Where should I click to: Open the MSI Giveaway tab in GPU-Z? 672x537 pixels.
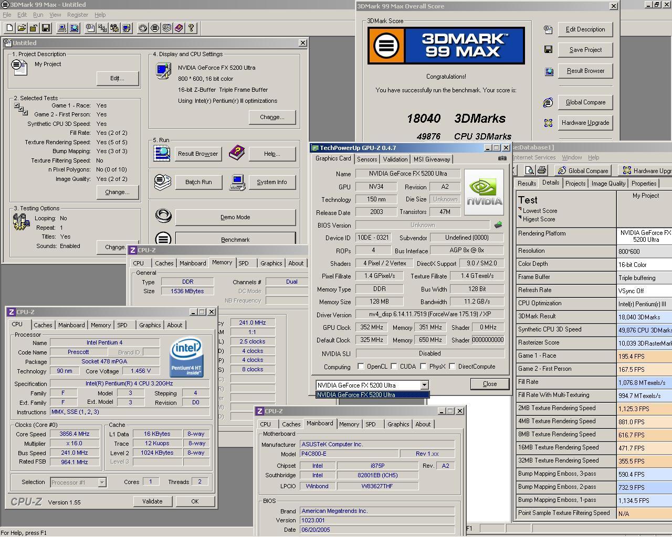coord(432,159)
